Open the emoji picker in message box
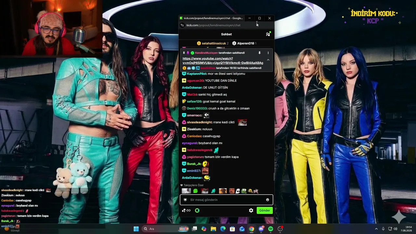Viewport: 416px width, 234px height. (x=268, y=200)
